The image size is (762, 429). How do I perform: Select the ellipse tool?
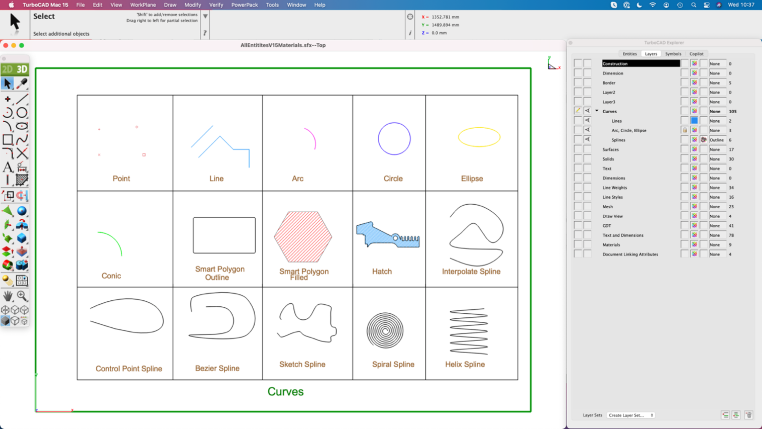coord(22,126)
